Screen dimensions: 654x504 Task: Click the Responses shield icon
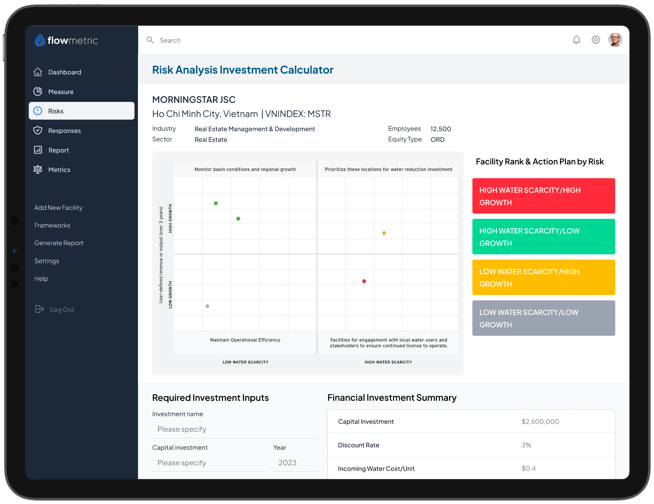38,130
